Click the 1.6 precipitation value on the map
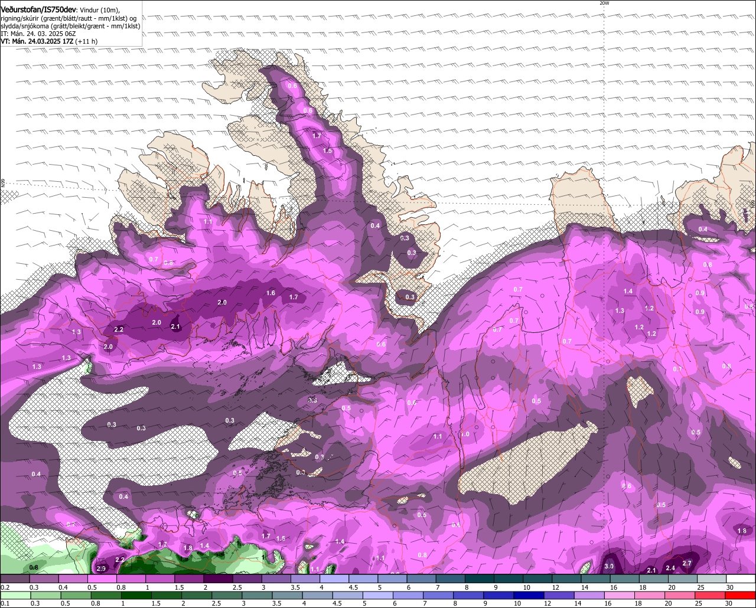The height and width of the screenshot is (608, 756). pyautogui.click(x=271, y=293)
